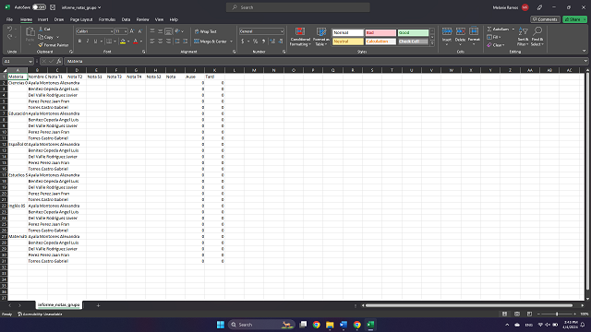The width and height of the screenshot is (591, 332).
Task: Click the Comments button
Action: pos(545,19)
